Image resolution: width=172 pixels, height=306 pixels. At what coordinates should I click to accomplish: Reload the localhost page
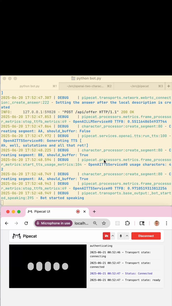[x=26, y=223]
